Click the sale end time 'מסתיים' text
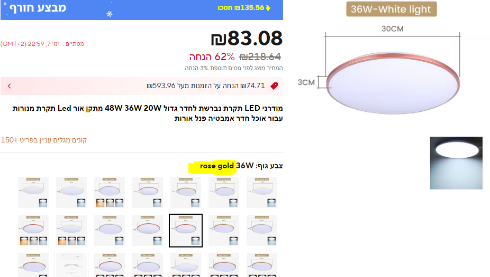 (x=42, y=44)
